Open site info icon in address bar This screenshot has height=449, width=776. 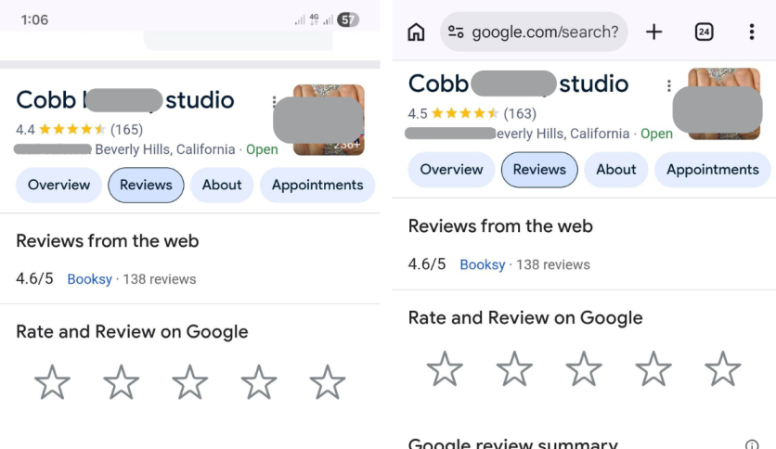456,32
